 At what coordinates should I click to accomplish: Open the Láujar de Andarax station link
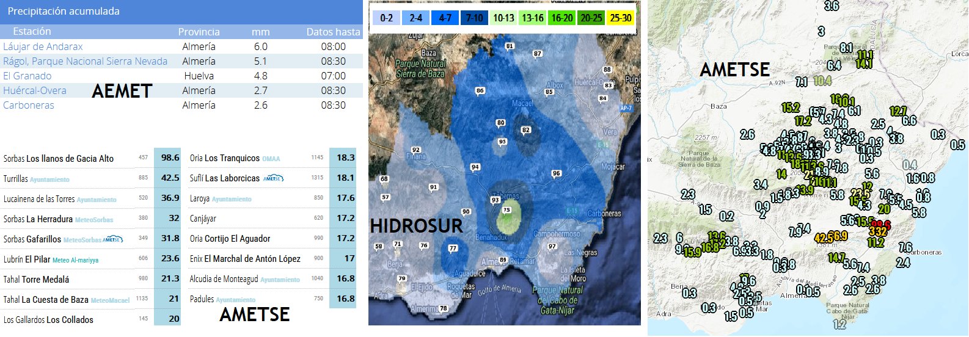click(43, 46)
